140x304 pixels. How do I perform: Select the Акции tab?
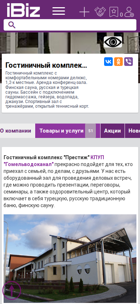pyautogui.click(x=113, y=131)
